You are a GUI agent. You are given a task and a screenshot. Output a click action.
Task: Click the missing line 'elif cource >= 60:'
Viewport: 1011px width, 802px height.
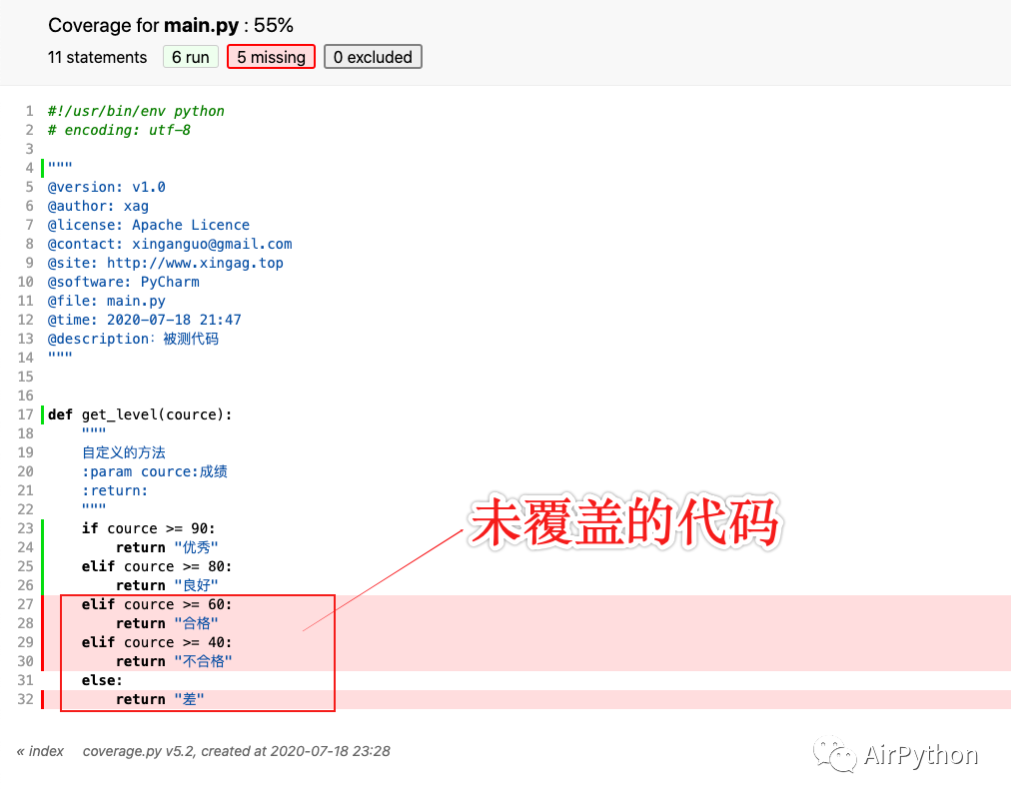click(157, 604)
